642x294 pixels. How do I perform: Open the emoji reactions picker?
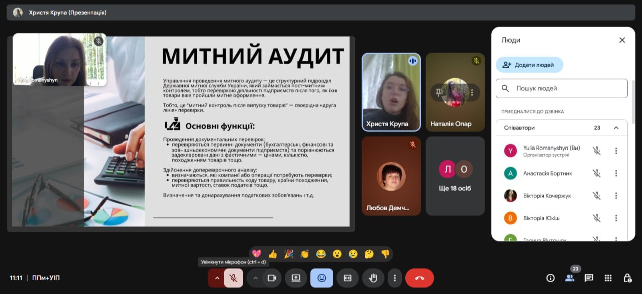tap(321, 277)
